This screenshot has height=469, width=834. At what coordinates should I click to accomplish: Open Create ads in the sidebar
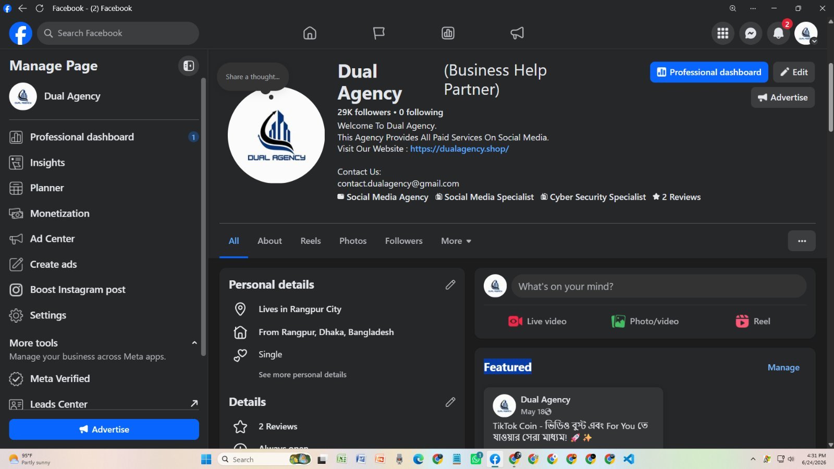[x=104, y=264]
